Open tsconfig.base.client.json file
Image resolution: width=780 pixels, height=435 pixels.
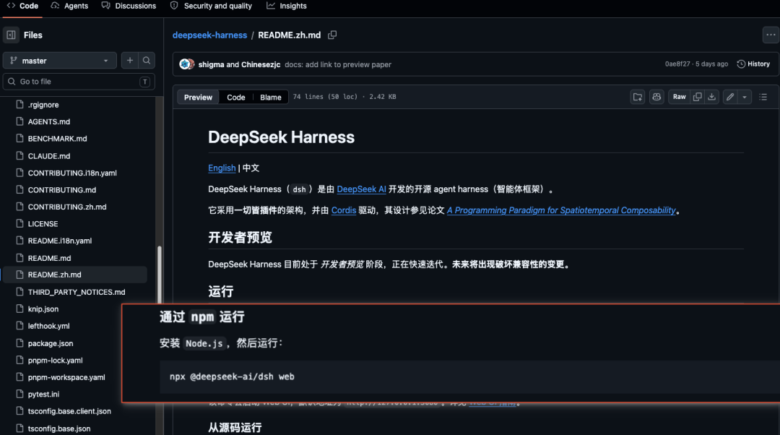[69, 411]
